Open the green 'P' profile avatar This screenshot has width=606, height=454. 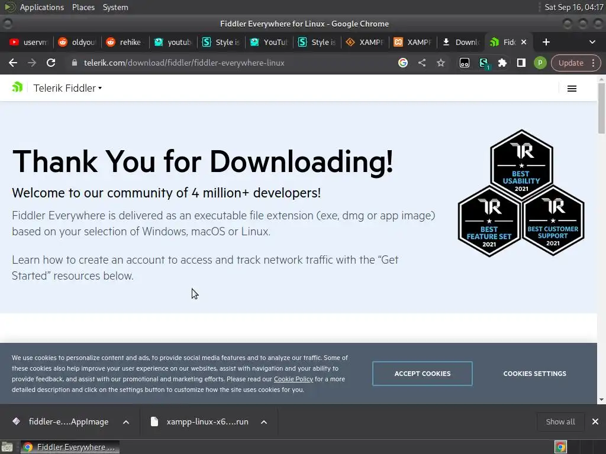(540, 63)
